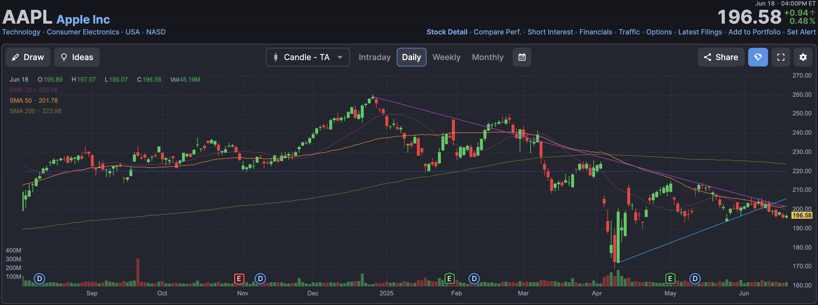The width and height of the screenshot is (818, 305).
Task: Click the green earnings marker before February
Action: tap(449, 279)
